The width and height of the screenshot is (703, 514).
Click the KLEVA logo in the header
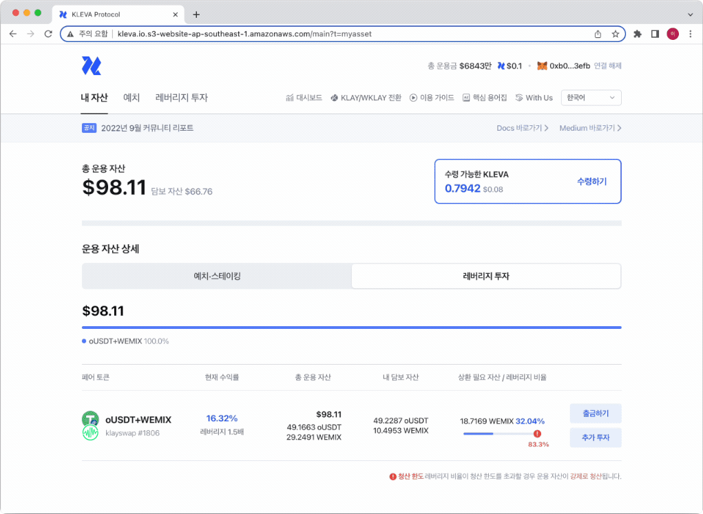[91, 66]
